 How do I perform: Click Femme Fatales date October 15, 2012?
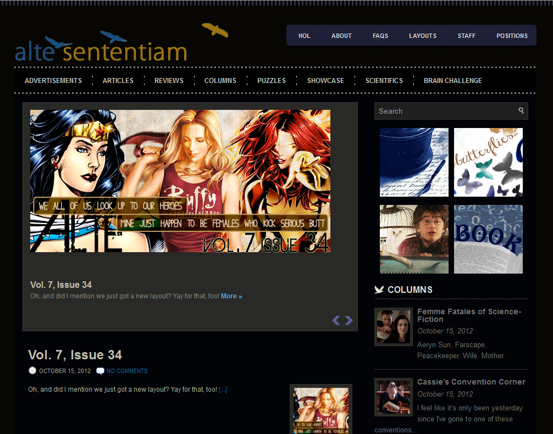point(445,331)
